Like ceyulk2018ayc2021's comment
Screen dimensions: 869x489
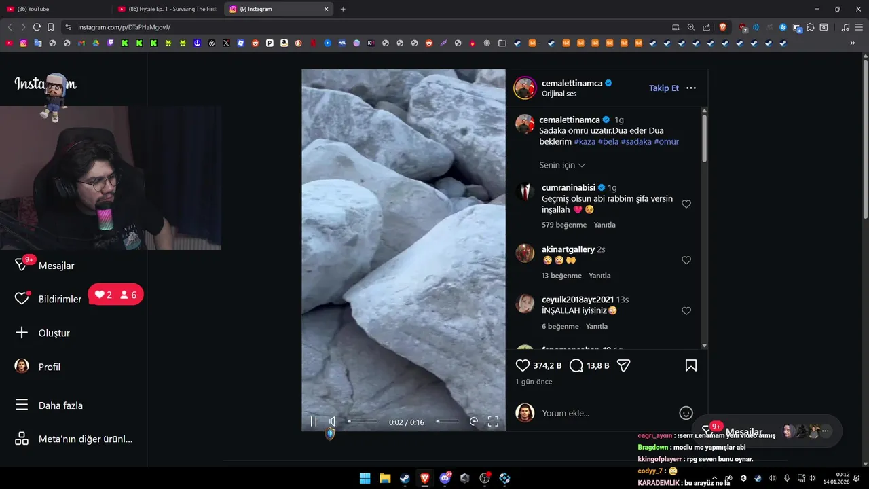686,311
